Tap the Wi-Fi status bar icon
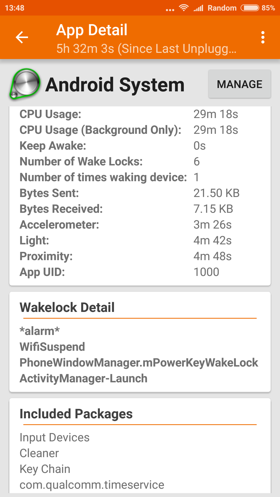280x497 pixels. tap(184, 8)
